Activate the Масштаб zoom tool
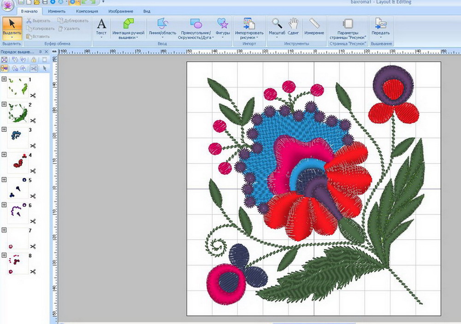The height and width of the screenshot is (324, 461). pyautogui.click(x=277, y=27)
